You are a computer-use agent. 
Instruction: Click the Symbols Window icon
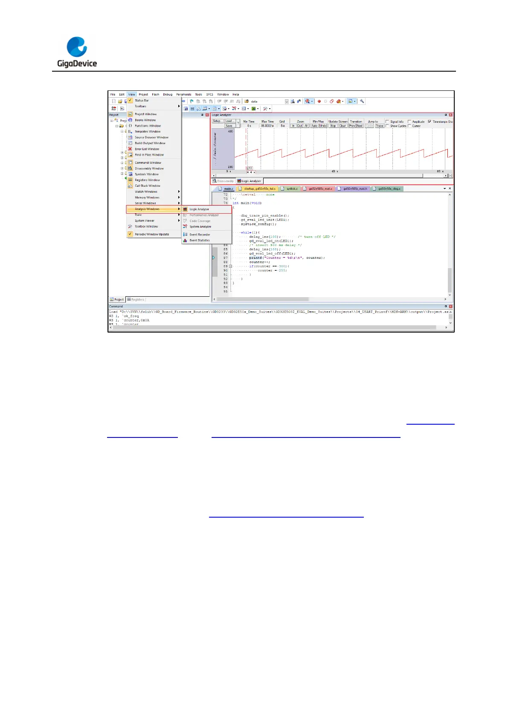[x=131, y=174]
